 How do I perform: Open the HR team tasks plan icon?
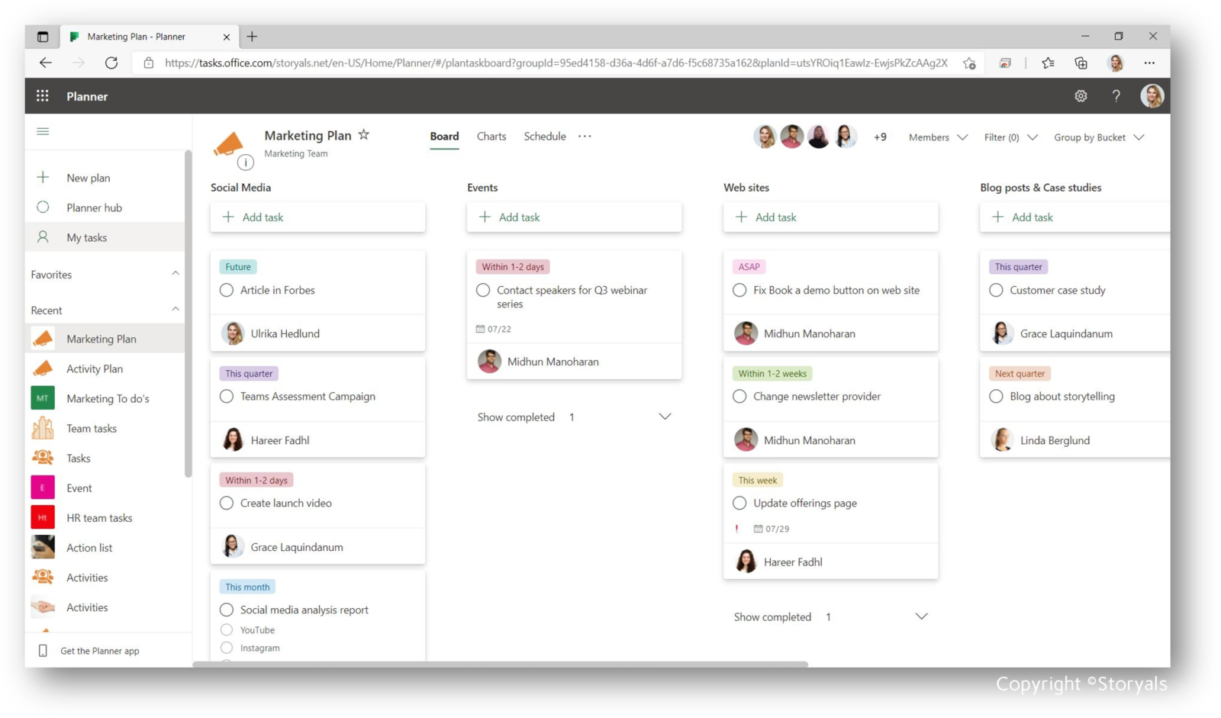pos(43,517)
